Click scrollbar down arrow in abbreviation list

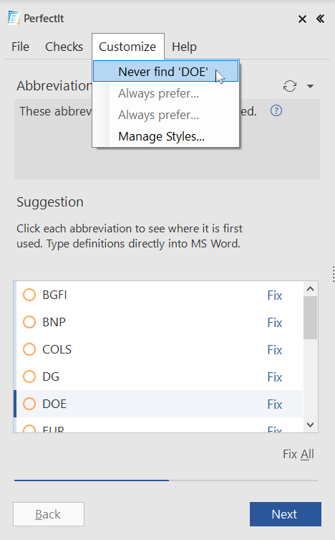click(310, 425)
